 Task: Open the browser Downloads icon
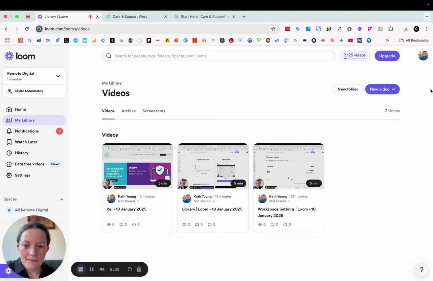point(406,29)
